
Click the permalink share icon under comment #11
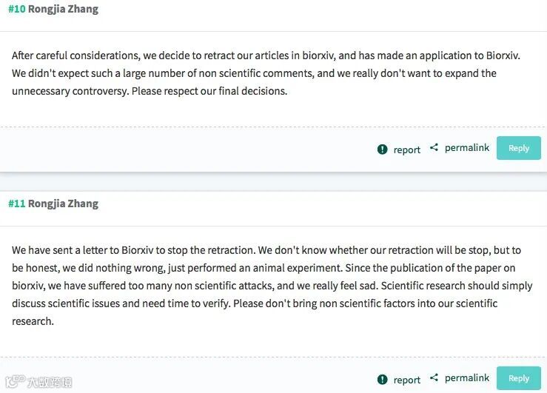point(434,378)
